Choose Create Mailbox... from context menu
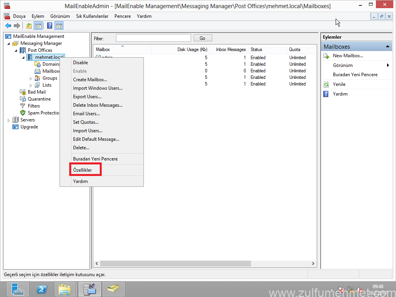396x297 pixels. click(x=90, y=80)
